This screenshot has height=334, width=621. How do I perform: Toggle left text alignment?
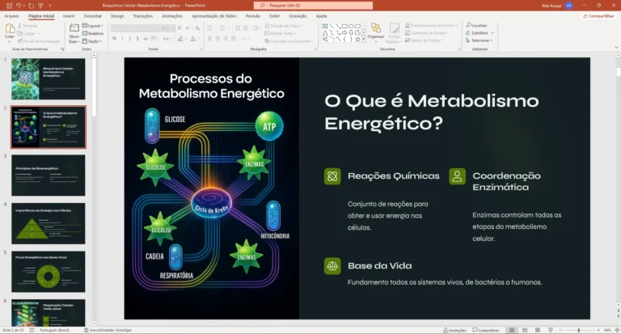tap(209, 39)
